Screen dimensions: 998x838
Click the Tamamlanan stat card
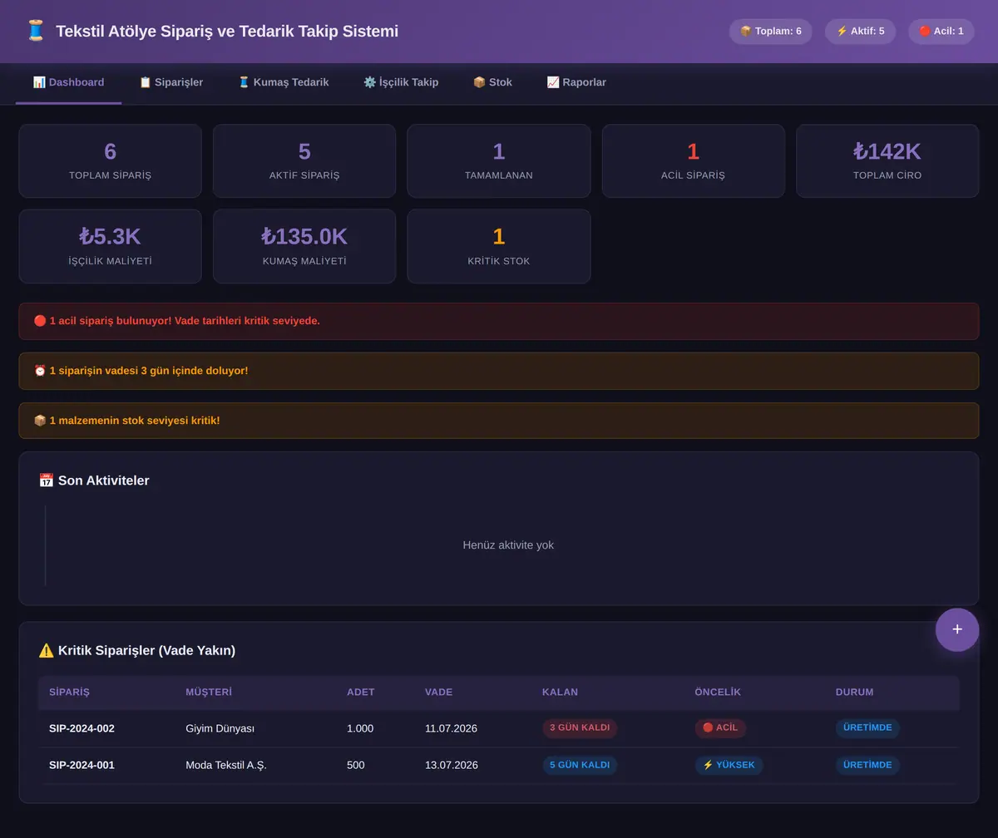point(499,161)
